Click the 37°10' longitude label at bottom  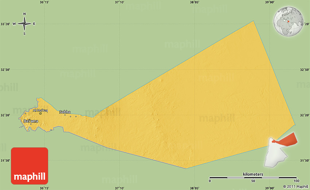(x=120, y=188)
